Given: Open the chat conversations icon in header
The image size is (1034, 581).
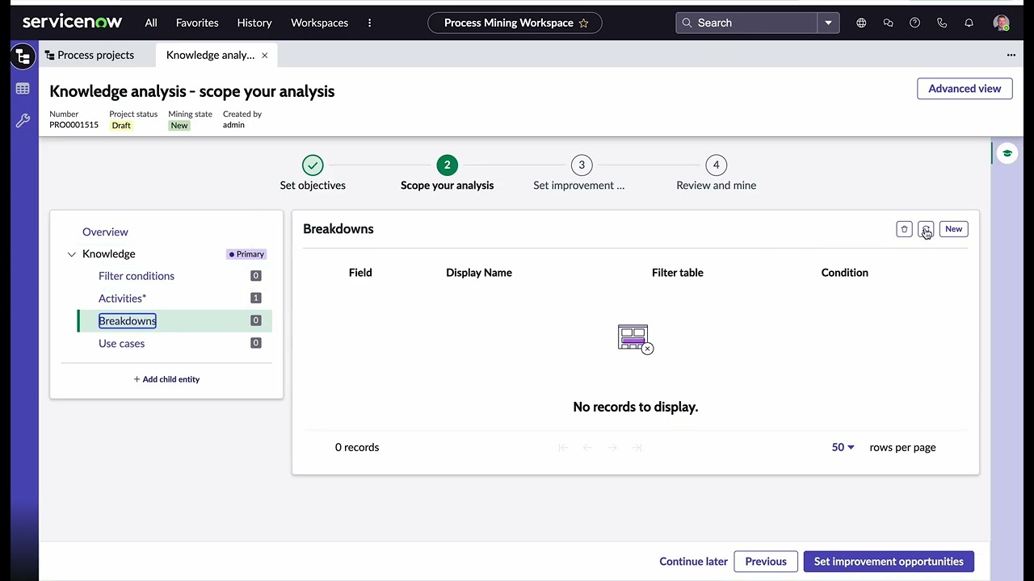Looking at the screenshot, I should [x=888, y=23].
